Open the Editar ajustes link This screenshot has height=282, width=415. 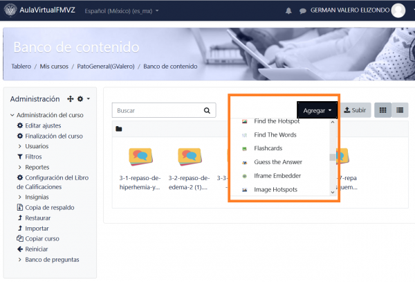point(43,125)
